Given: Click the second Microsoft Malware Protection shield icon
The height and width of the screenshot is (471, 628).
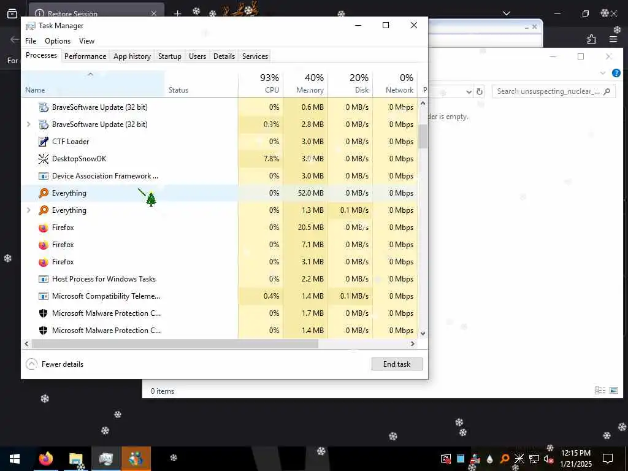Looking at the screenshot, I should (x=44, y=331).
